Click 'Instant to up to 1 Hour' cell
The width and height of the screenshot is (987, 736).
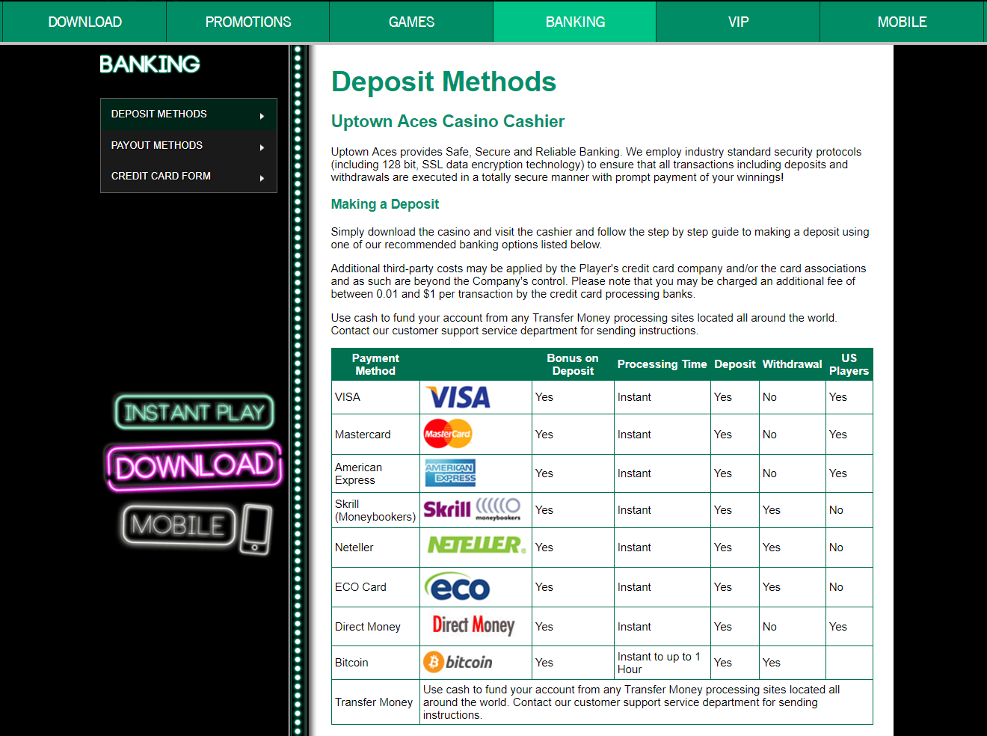pyautogui.click(x=662, y=663)
